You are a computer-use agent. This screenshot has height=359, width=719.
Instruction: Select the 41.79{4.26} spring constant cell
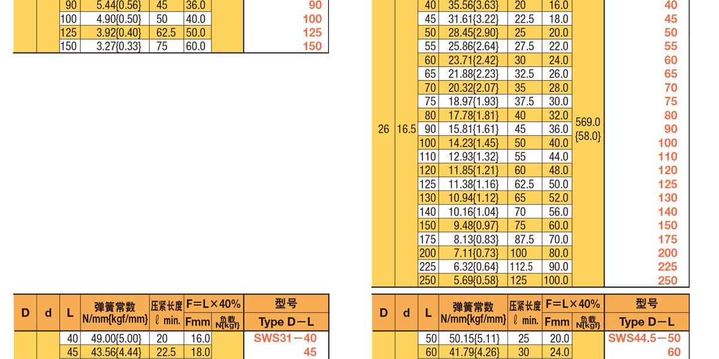pos(473,352)
